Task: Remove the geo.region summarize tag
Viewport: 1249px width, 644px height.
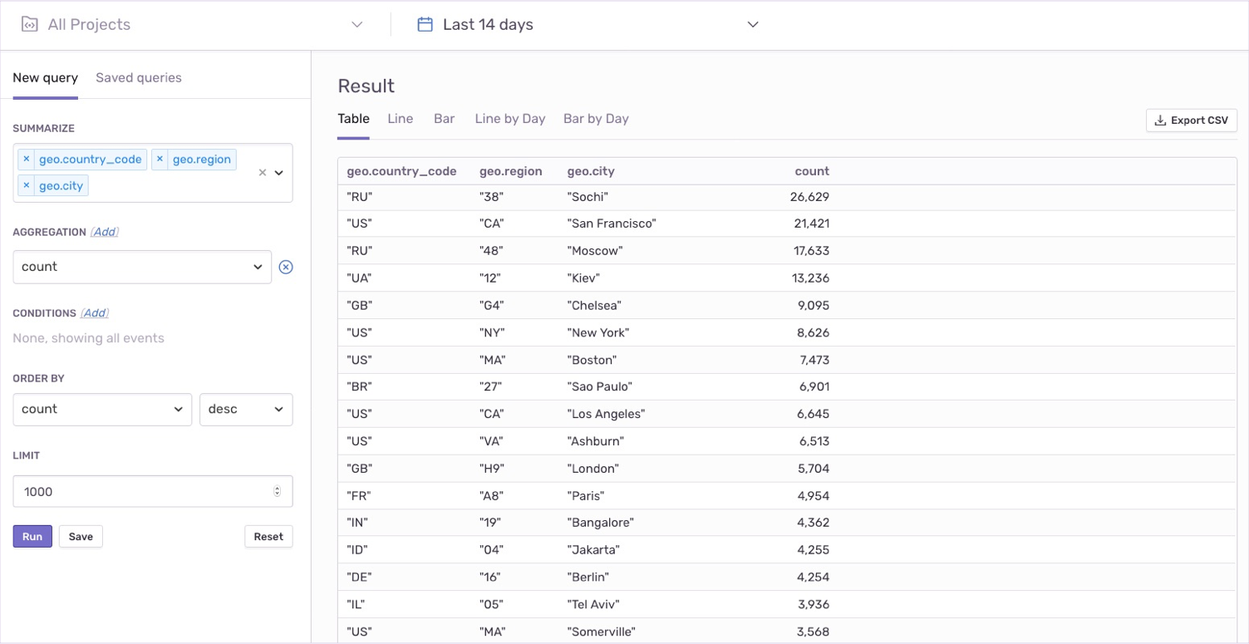Action: tap(160, 159)
